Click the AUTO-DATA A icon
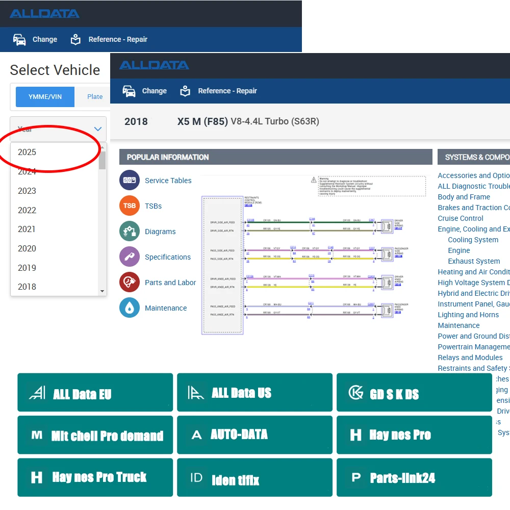 196,435
